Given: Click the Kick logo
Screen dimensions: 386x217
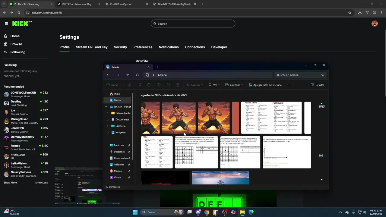Looking at the screenshot, I should pyautogui.click(x=22, y=24).
